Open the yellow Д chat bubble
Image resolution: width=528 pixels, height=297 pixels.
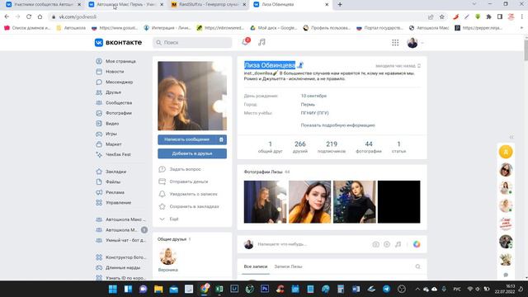pyautogui.click(x=506, y=152)
